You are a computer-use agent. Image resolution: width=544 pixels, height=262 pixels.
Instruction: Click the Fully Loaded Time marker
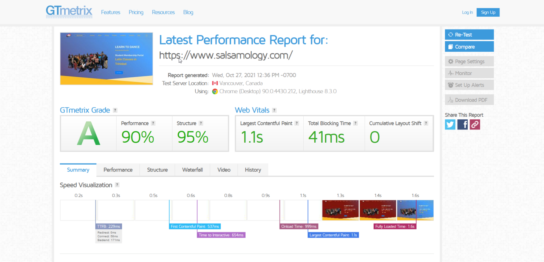395,227
